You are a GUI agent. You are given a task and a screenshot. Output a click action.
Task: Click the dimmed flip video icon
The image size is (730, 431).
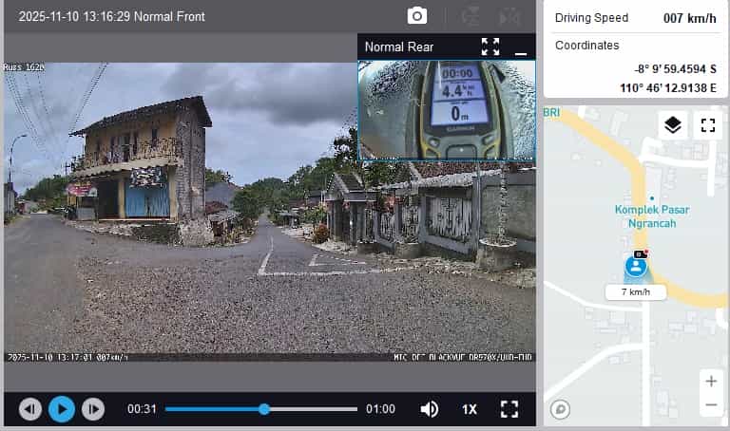coord(510,16)
